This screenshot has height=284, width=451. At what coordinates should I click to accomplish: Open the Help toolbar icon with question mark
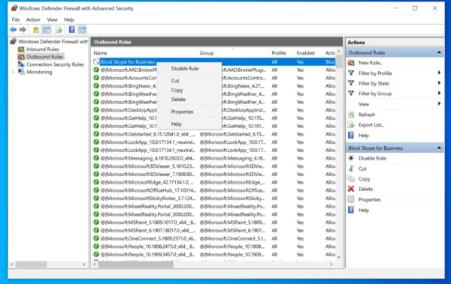[x=72, y=29]
